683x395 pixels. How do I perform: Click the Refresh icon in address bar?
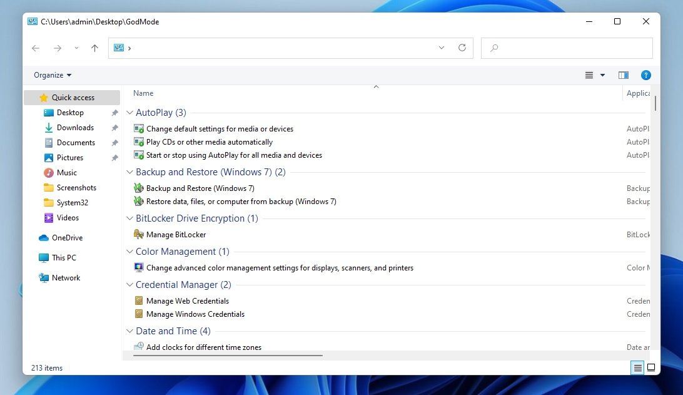click(x=462, y=48)
